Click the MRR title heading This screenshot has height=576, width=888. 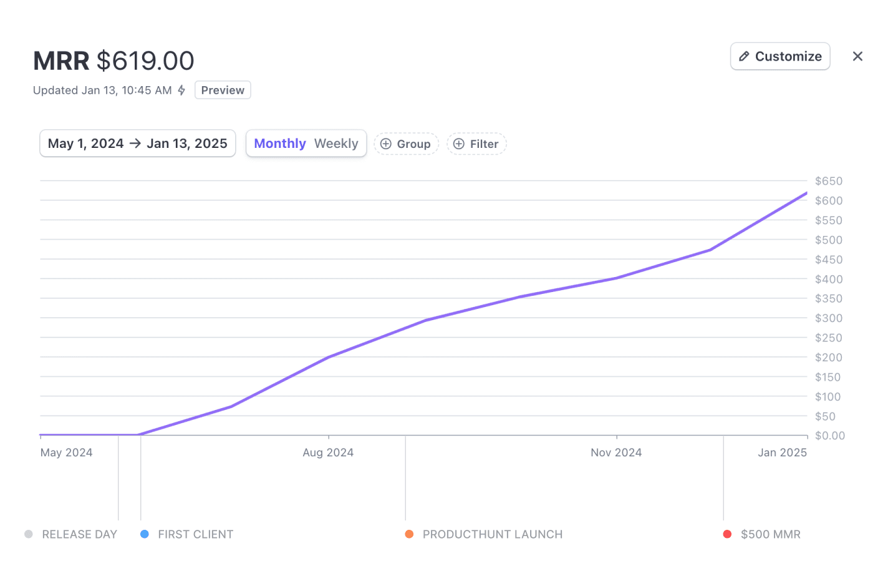pos(60,60)
